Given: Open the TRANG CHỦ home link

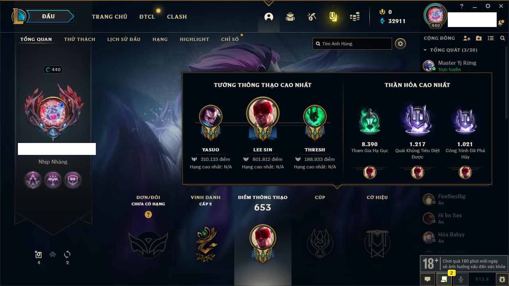Looking at the screenshot, I should point(109,17).
